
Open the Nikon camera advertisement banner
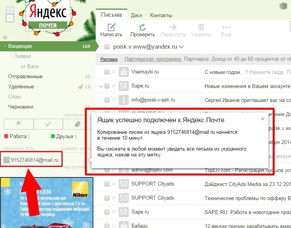pyautogui.click(x=47, y=203)
